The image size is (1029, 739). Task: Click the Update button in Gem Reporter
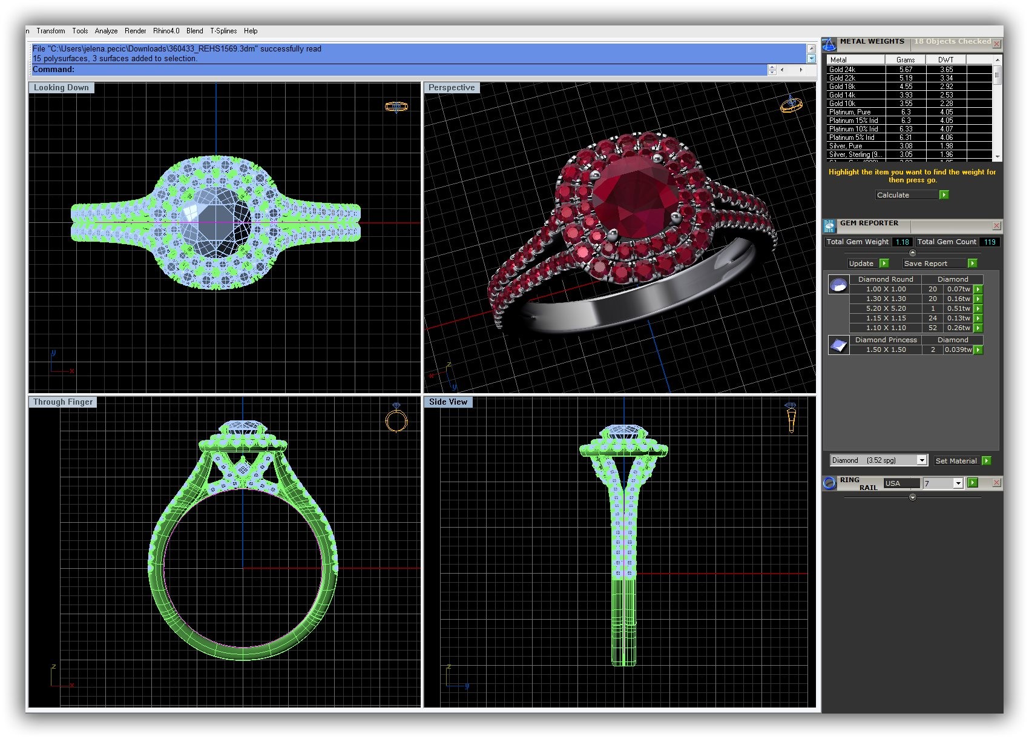point(861,263)
